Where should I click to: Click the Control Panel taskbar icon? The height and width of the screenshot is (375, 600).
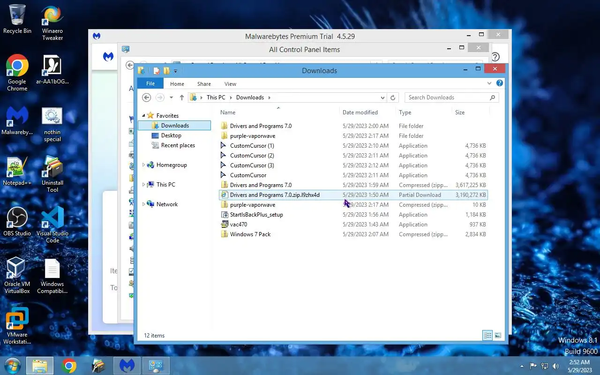pyautogui.click(x=156, y=366)
